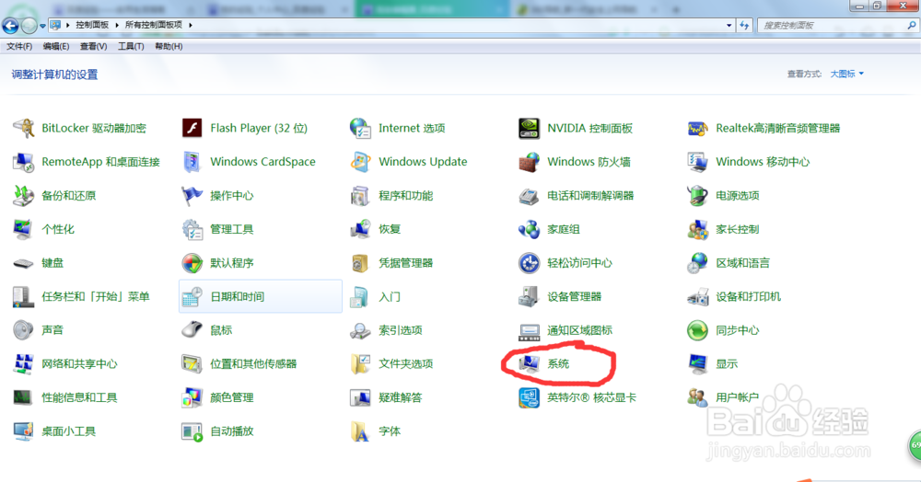
Task: Refresh the control panel view
Action: (x=744, y=25)
